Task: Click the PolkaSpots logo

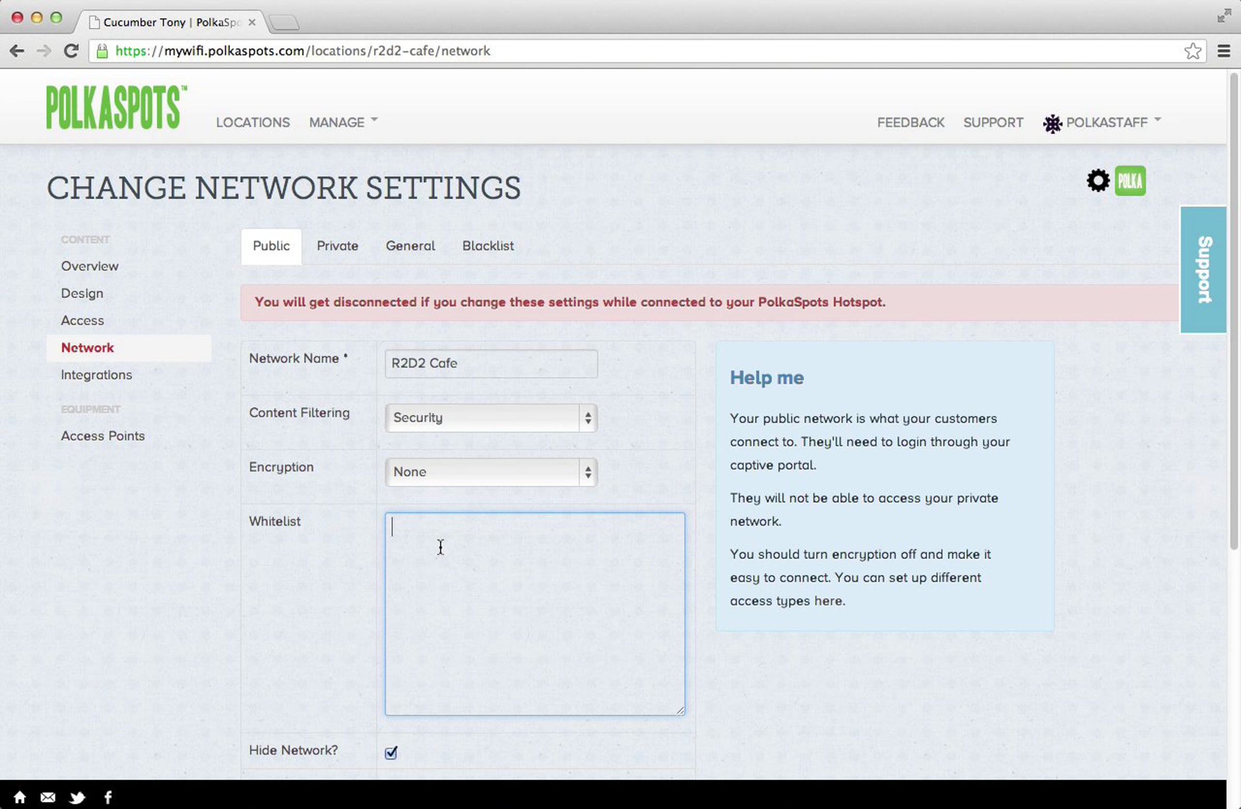Action: pos(116,107)
